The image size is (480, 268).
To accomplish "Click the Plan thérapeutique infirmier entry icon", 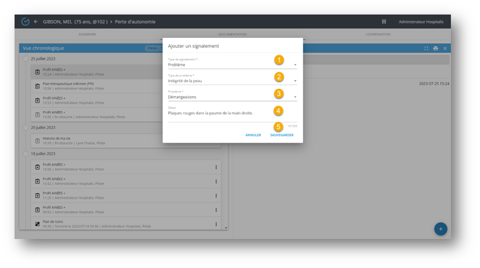I will coord(37,86).
